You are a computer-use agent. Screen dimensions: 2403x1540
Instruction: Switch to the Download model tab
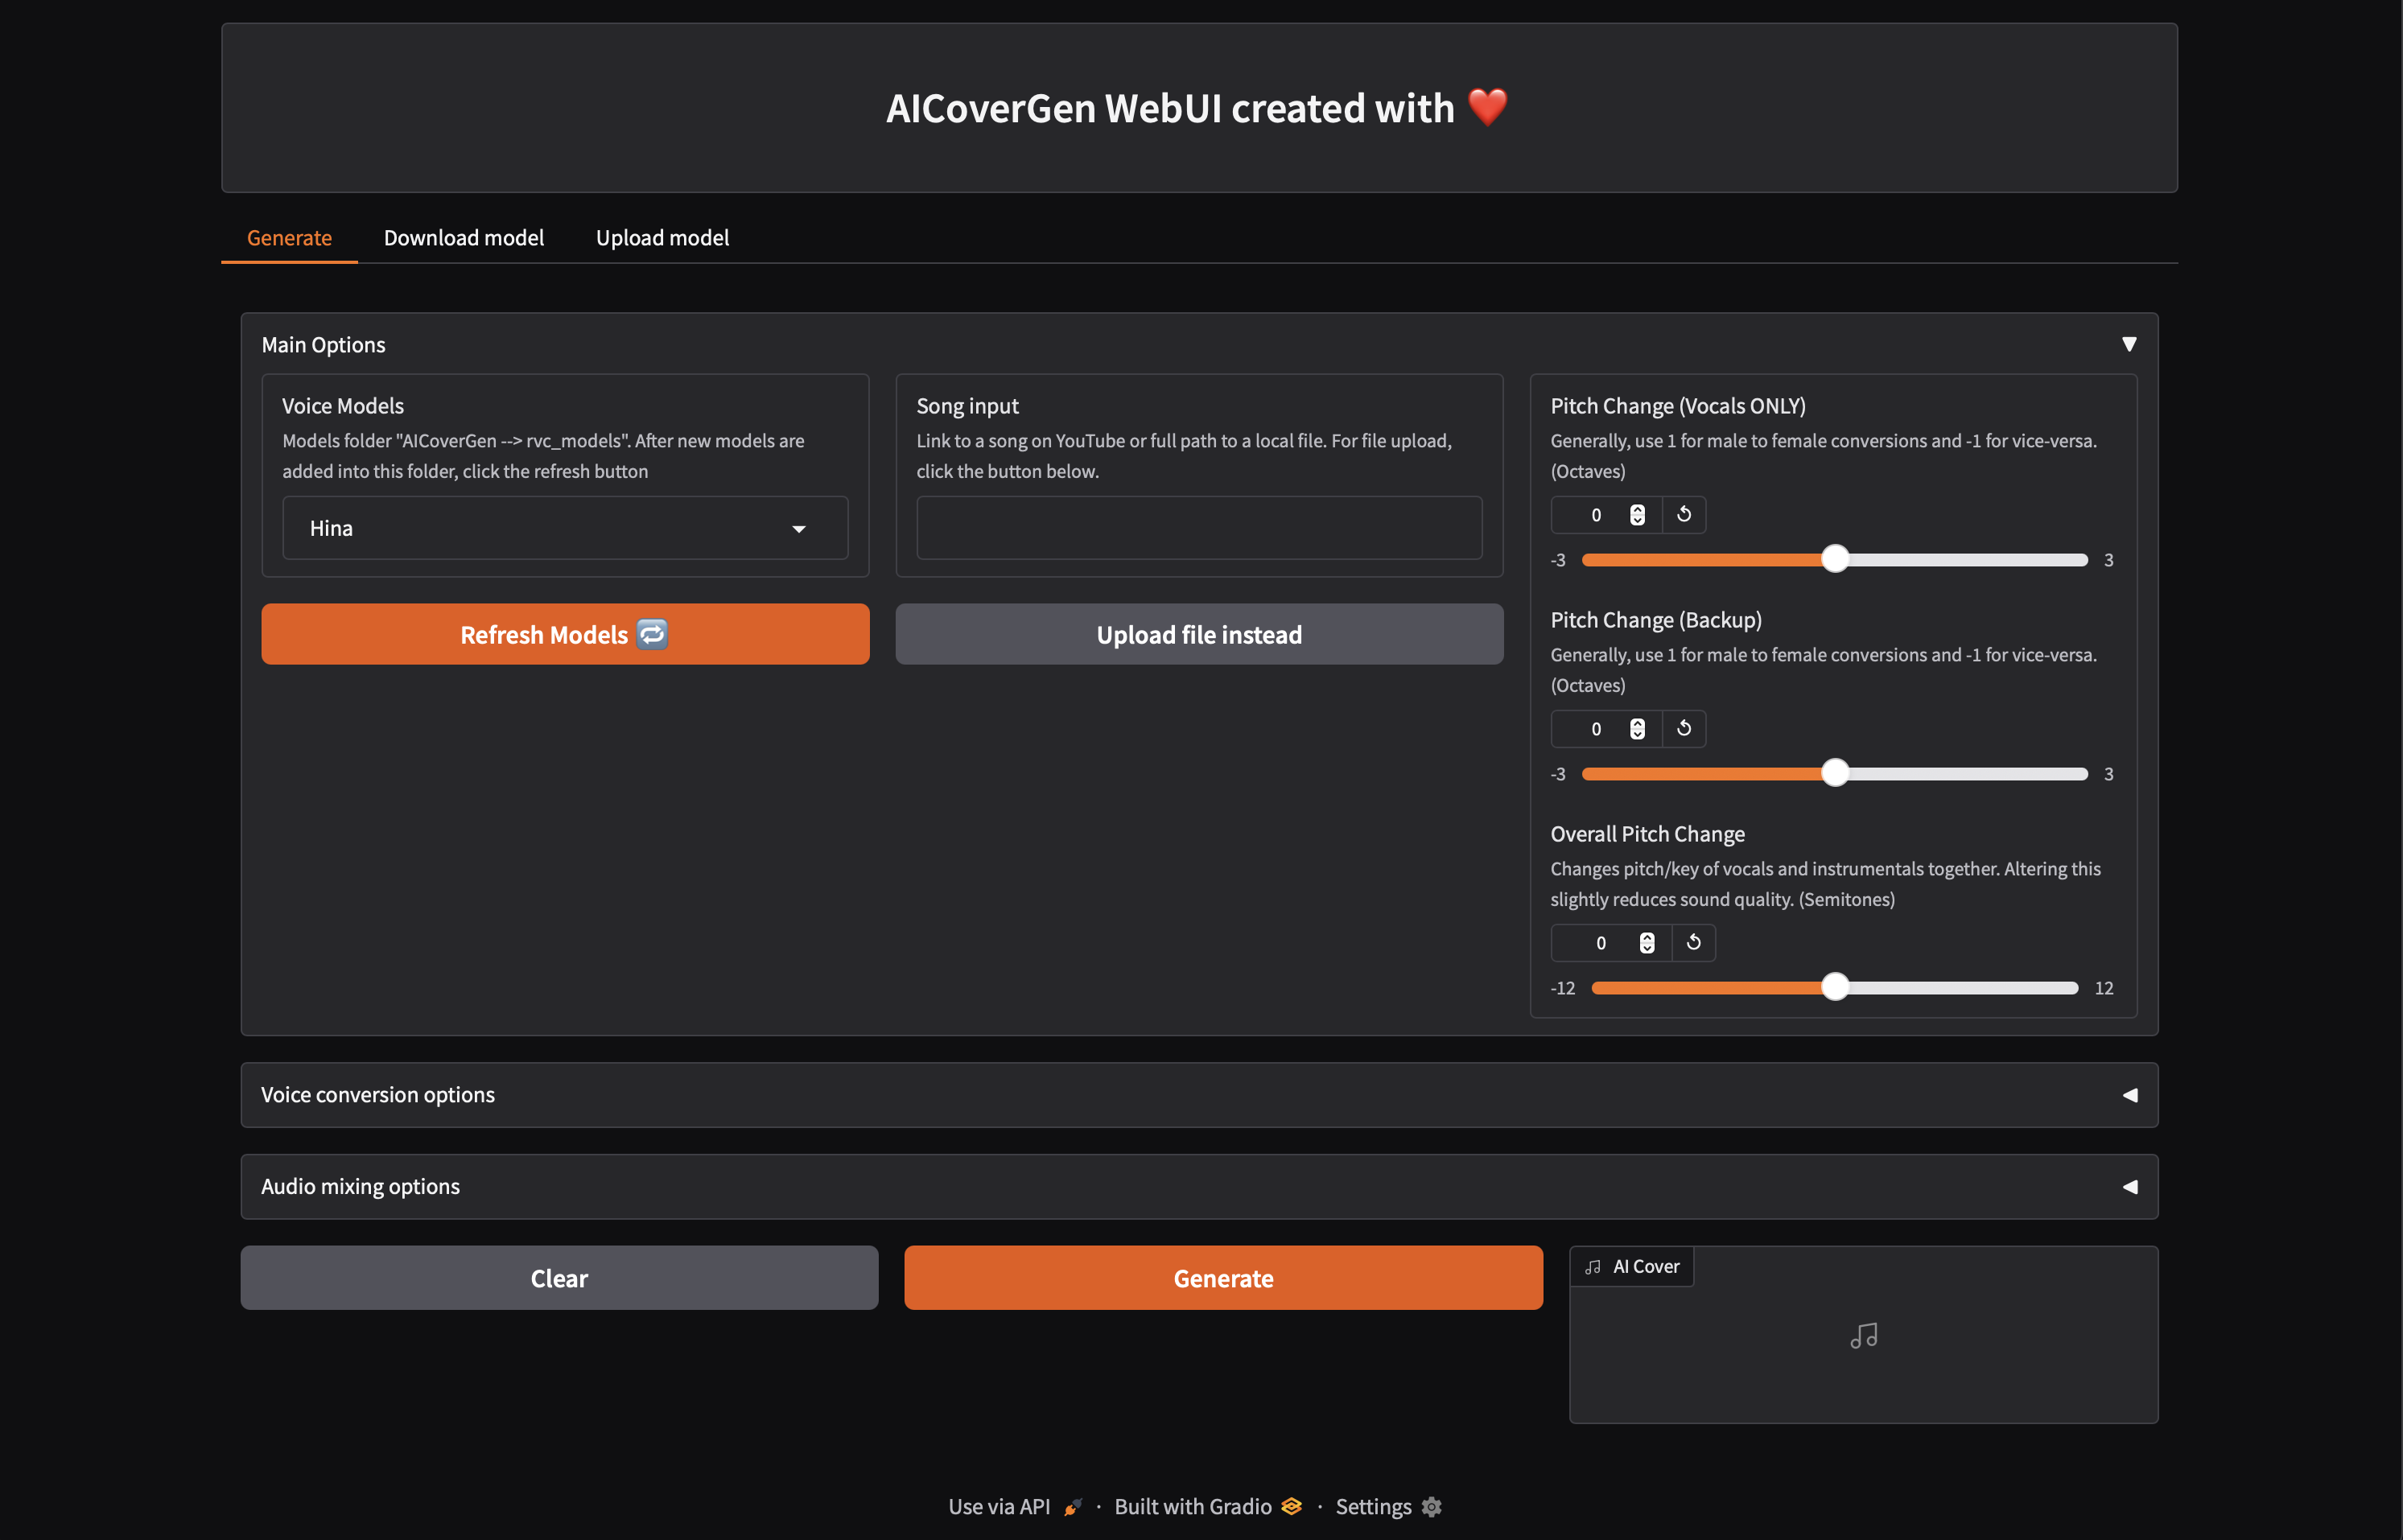point(464,238)
